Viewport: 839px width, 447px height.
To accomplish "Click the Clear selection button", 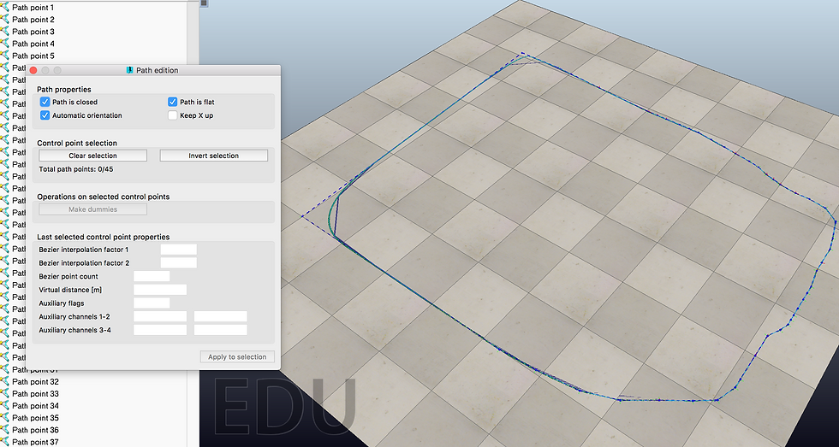I will (93, 156).
